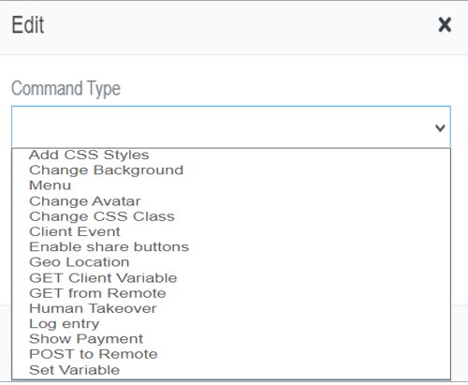The width and height of the screenshot is (468, 385).
Task: Click the Command Type select box
Action: coord(231,127)
